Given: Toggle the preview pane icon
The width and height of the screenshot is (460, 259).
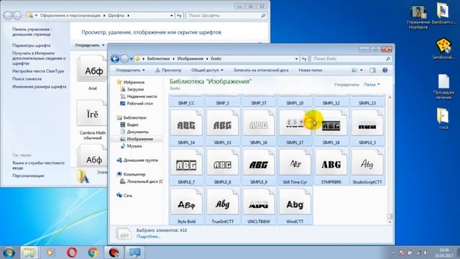Looking at the screenshot, I should [372, 71].
